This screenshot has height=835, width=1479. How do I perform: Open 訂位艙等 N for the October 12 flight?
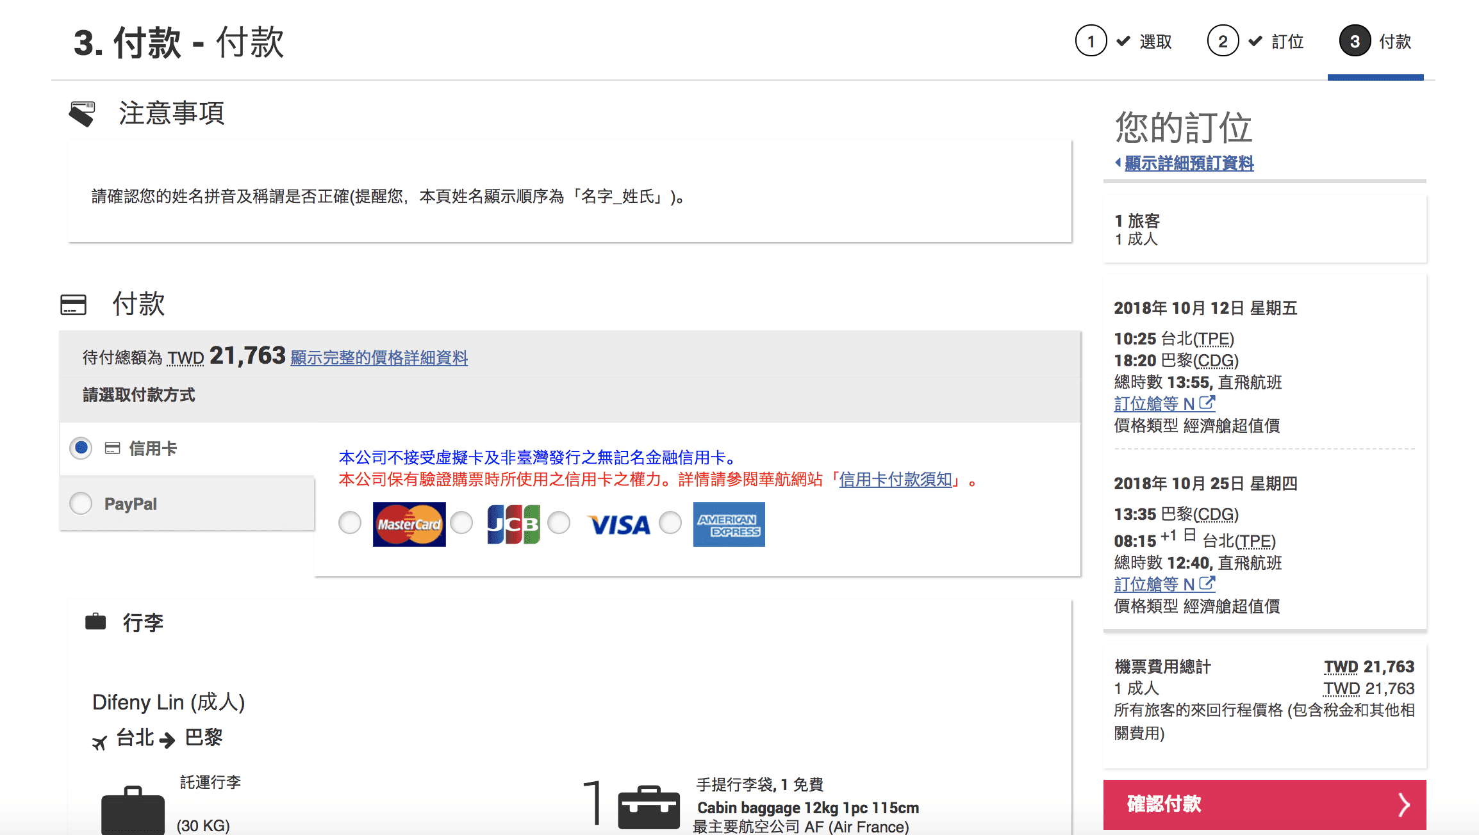click(x=1164, y=403)
